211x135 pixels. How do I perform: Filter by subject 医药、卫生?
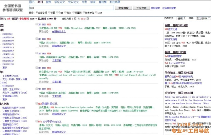click(12, 89)
